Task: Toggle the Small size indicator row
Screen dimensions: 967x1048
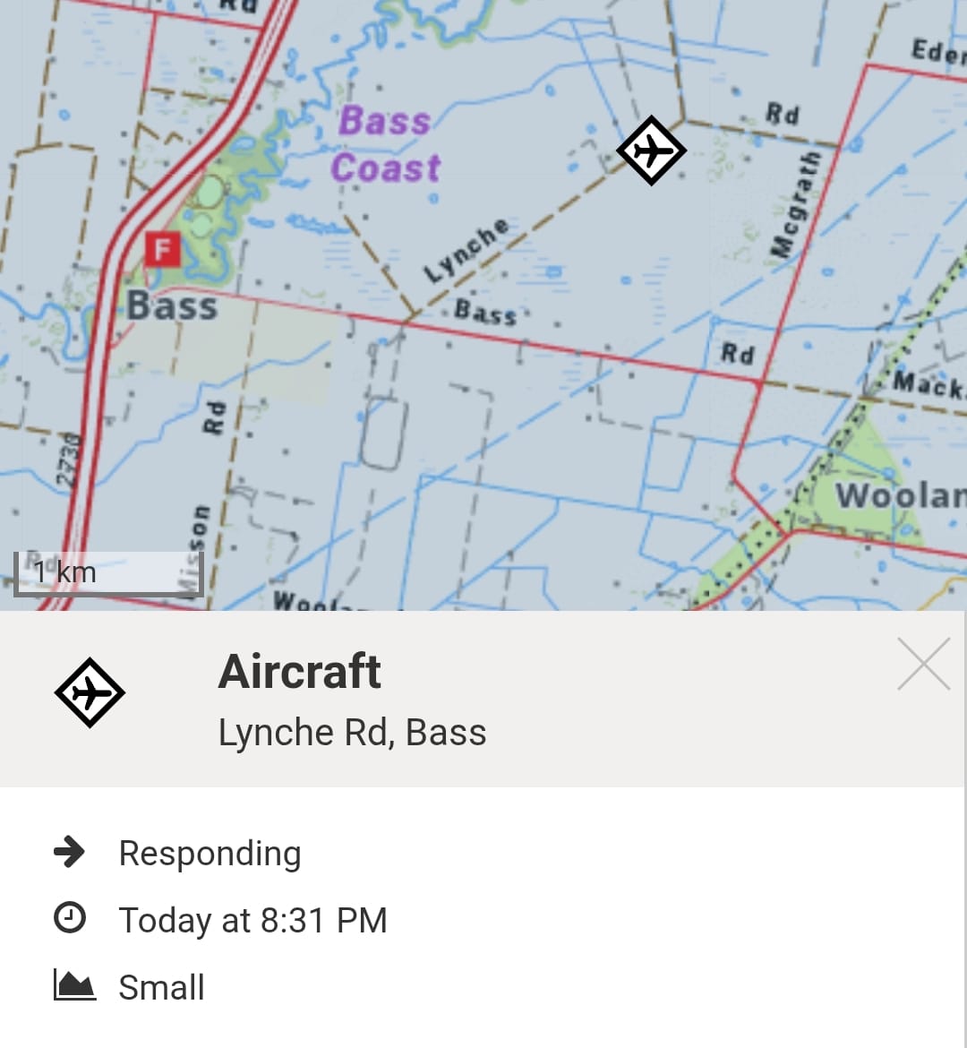Action: [x=161, y=986]
